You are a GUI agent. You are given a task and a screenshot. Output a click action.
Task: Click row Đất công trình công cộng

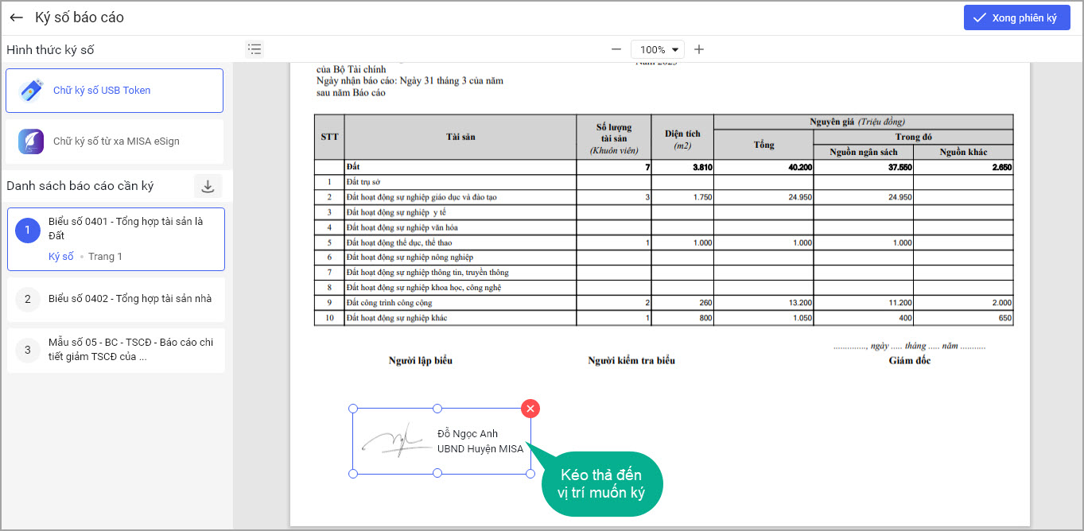pyautogui.click(x=663, y=303)
